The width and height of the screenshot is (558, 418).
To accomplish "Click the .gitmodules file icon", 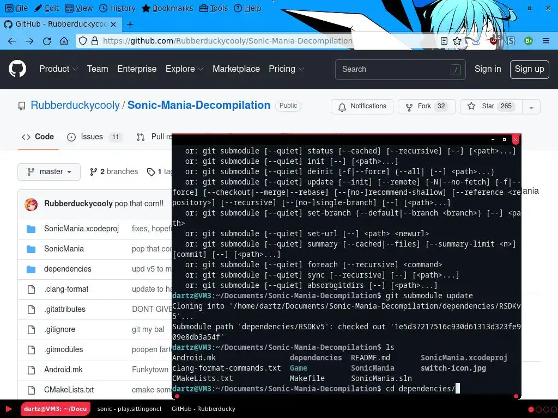I will click(x=31, y=350).
